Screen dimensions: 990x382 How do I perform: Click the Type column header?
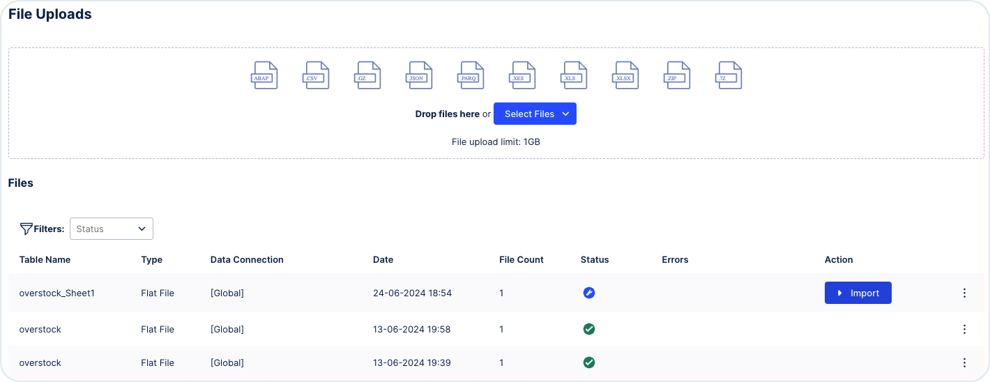click(151, 259)
